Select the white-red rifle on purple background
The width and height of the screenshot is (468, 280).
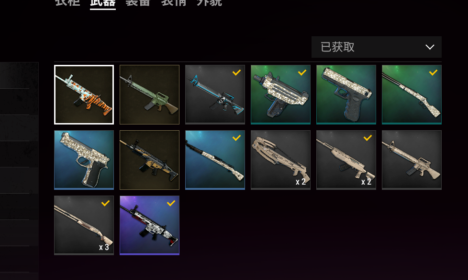(x=149, y=225)
